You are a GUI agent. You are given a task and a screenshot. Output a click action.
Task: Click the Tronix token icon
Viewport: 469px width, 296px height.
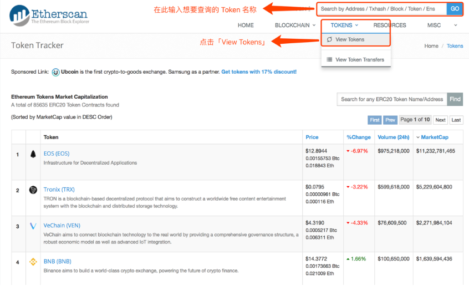(x=33, y=190)
